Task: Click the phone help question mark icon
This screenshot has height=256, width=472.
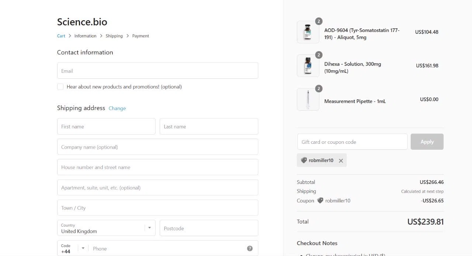Action: [250, 248]
